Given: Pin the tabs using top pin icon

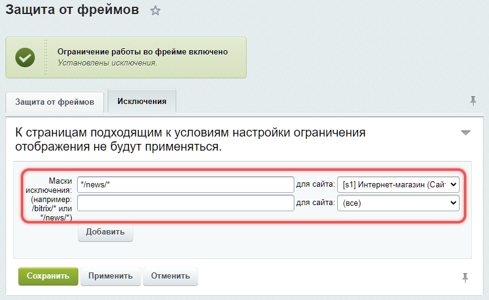Looking at the screenshot, I should (472, 100).
